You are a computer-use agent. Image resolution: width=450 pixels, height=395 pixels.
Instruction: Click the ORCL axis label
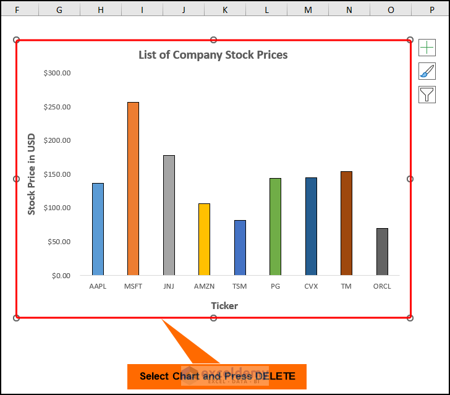pyautogui.click(x=382, y=286)
